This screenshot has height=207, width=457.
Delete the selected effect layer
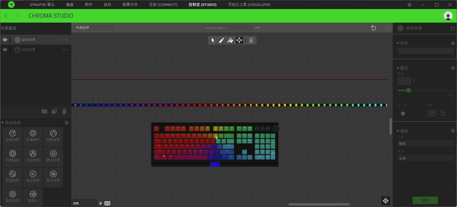point(64,111)
